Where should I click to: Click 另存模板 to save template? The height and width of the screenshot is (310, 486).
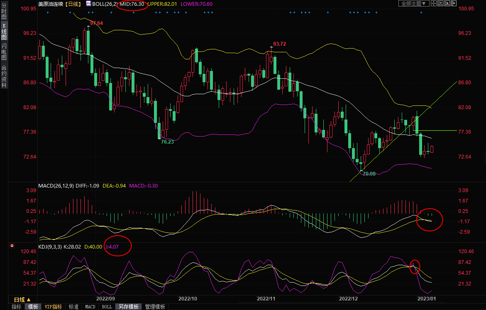pyautogui.click(x=128, y=307)
